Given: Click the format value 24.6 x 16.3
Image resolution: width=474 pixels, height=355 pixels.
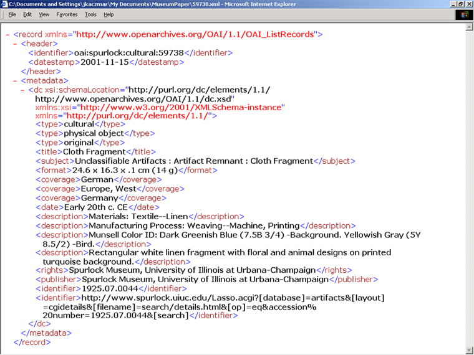Looking at the screenshot, I should pyautogui.click(x=125, y=170).
